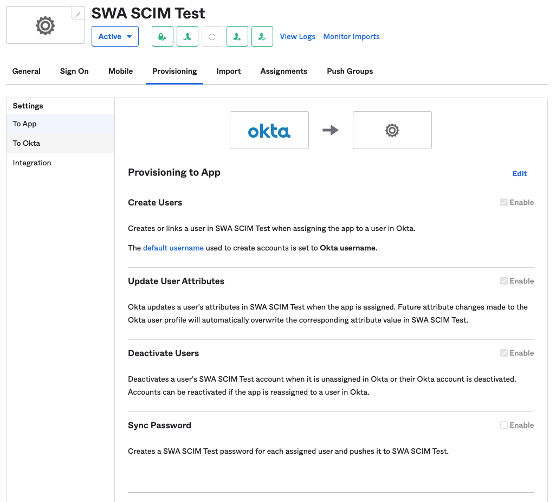The image size is (556, 502).
Task: Click the app logo gear beside the title
Action: pyautogui.click(x=45, y=25)
